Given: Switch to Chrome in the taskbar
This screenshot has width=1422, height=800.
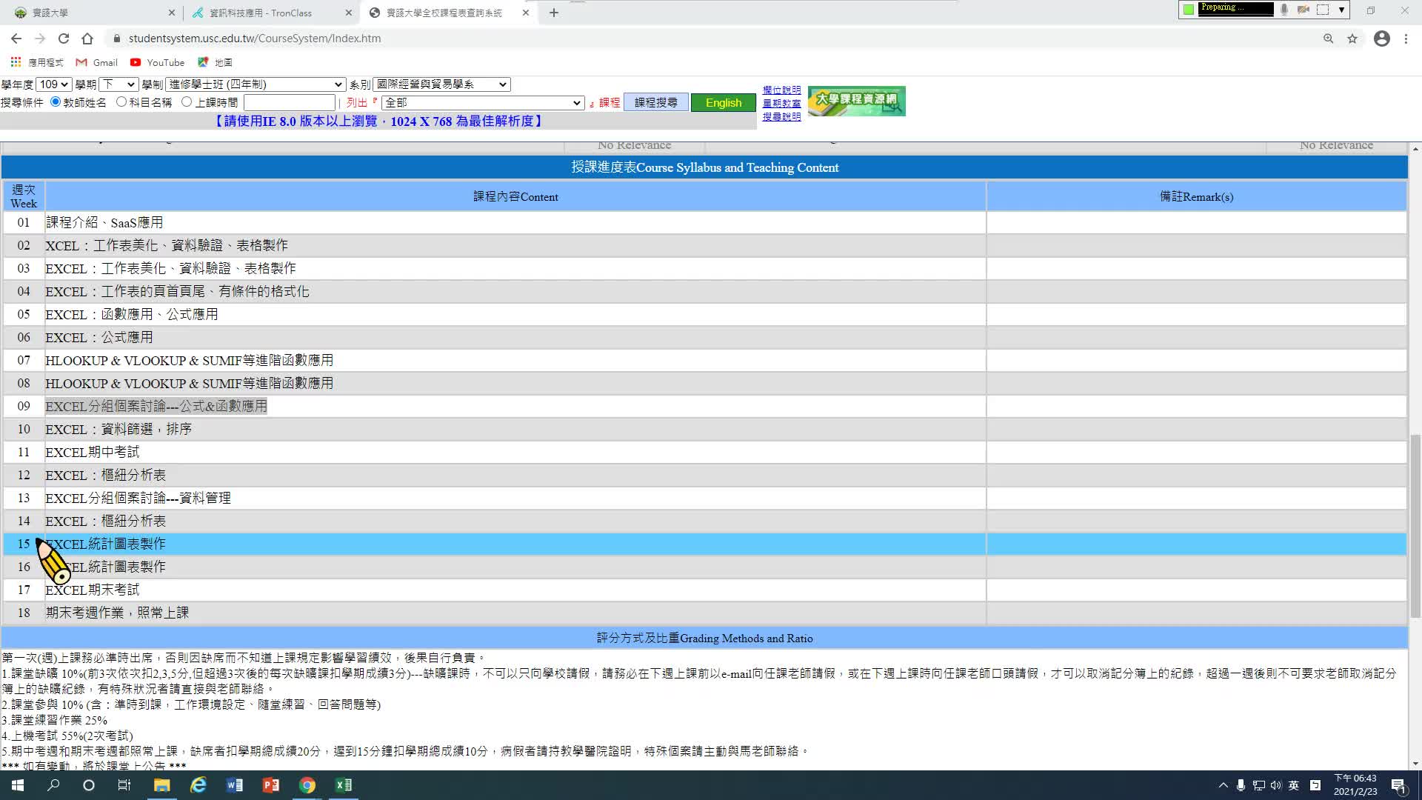Looking at the screenshot, I should point(307,785).
